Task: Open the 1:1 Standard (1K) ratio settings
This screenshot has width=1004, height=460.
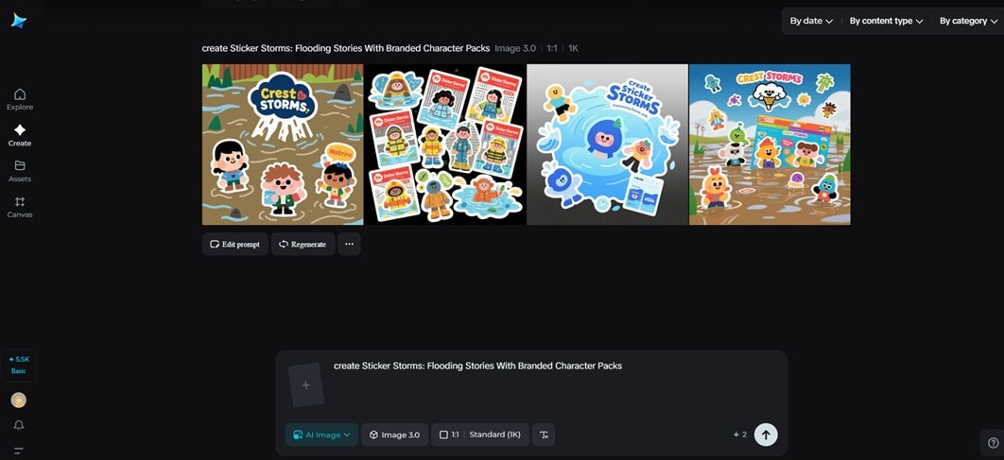Action: coord(480,434)
